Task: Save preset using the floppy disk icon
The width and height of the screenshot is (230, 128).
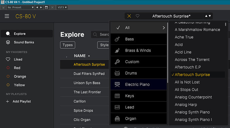Action: tap(46, 7)
